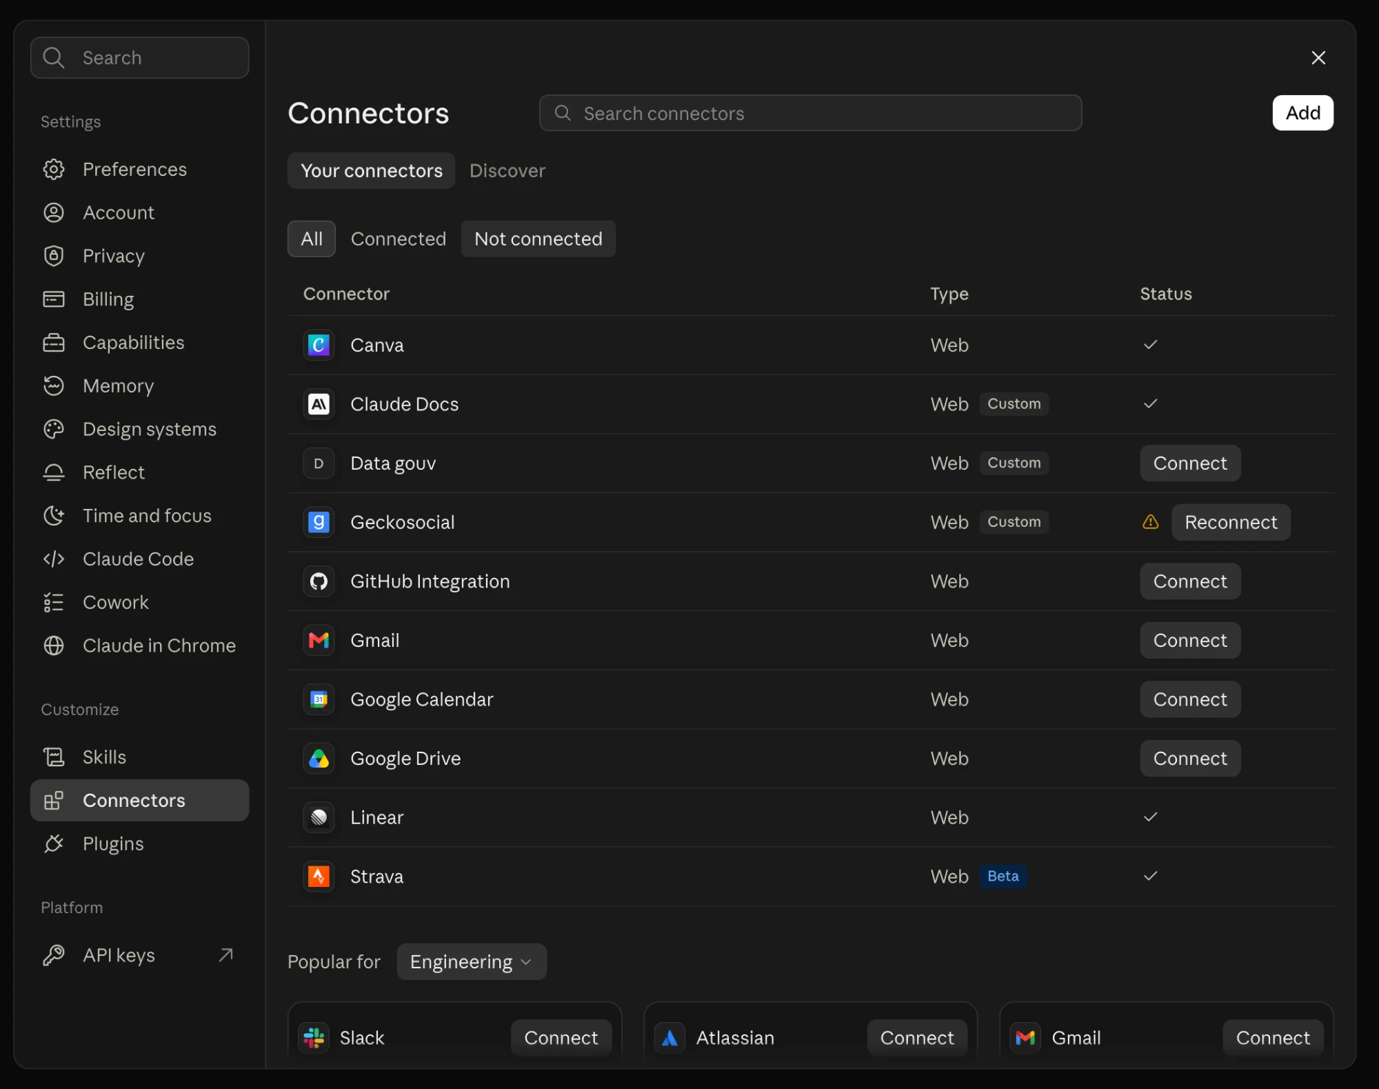Image resolution: width=1379 pixels, height=1089 pixels.
Task: Click the Design systems palette icon
Action: coord(54,429)
